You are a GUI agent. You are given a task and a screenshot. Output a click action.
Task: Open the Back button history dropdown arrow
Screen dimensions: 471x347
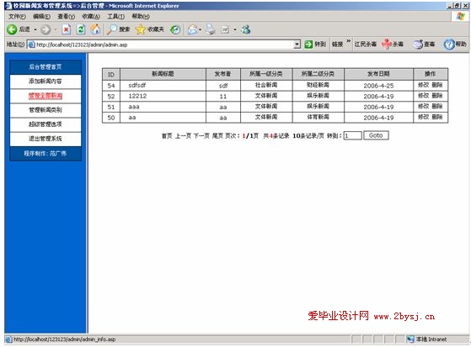[x=35, y=29]
